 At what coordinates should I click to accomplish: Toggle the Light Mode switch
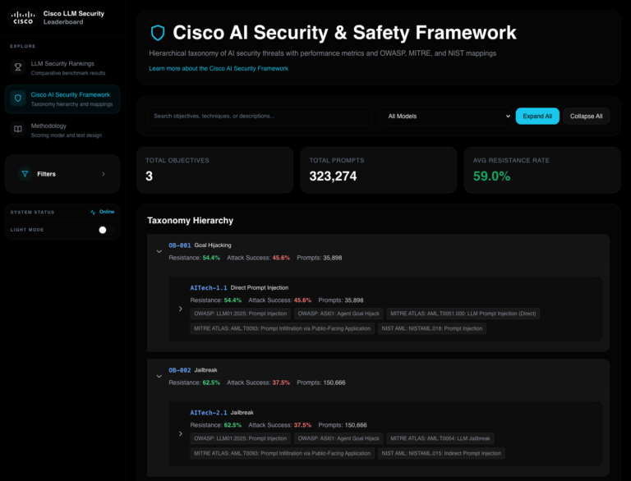click(x=103, y=230)
